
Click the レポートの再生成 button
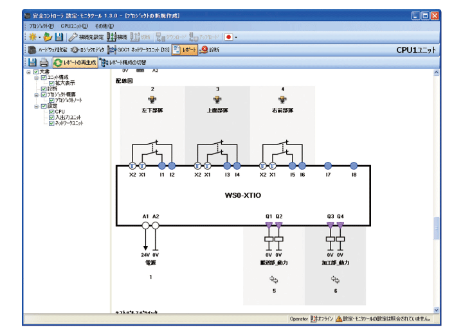pyautogui.click(x=75, y=62)
